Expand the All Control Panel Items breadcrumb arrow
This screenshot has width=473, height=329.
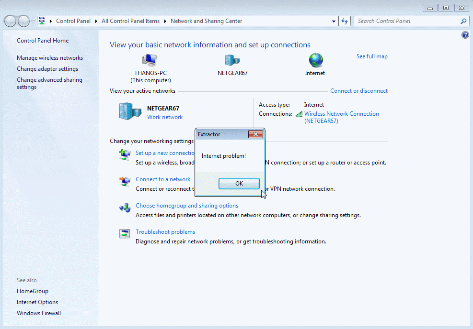(165, 21)
